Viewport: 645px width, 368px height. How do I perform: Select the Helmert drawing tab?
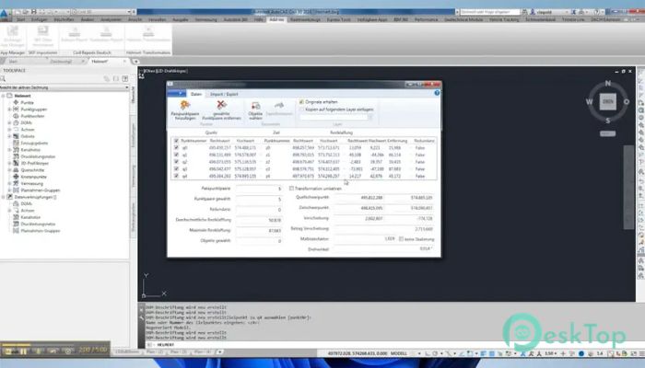pos(99,60)
